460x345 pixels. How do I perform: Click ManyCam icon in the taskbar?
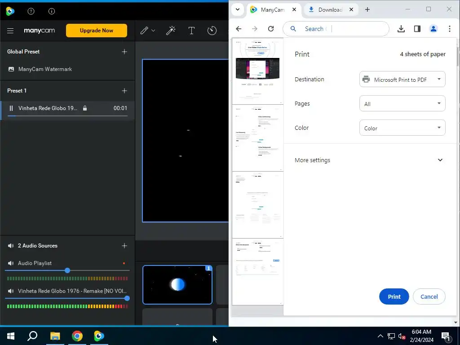click(99, 336)
